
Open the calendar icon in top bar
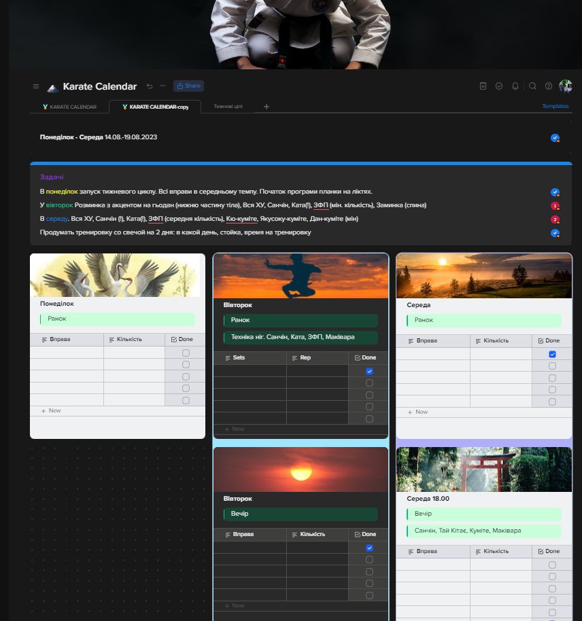point(483,86)
